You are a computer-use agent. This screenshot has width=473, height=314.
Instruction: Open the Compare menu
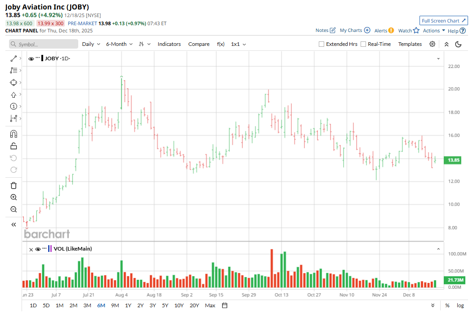click(x=199, y=44)
